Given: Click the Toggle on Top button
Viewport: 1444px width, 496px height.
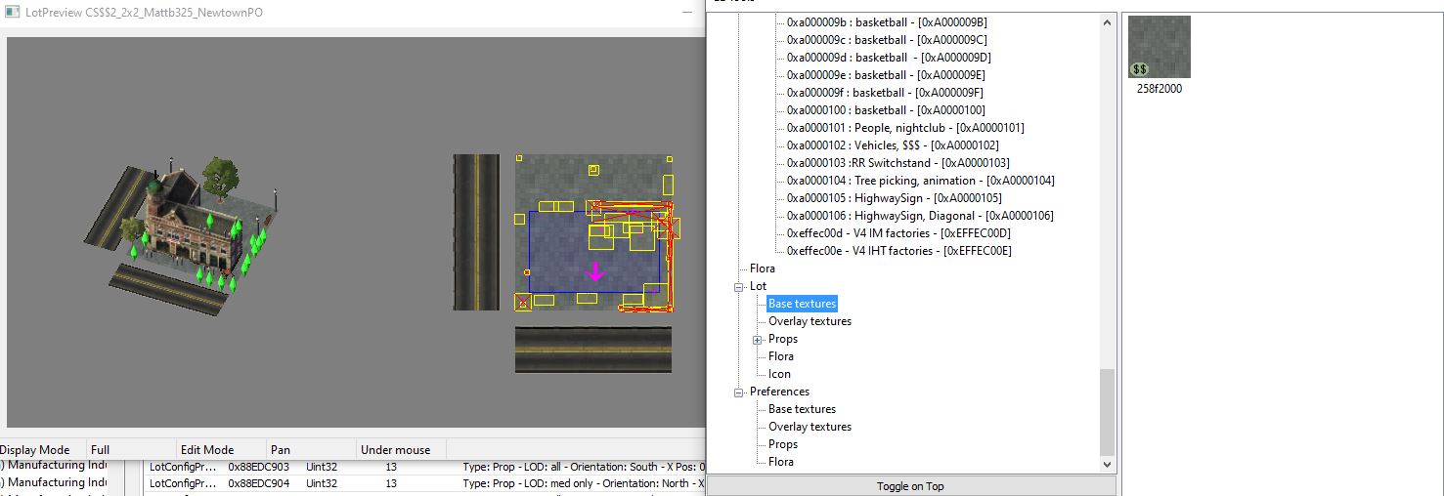Looking at the screenshot, I should point(911,486).
